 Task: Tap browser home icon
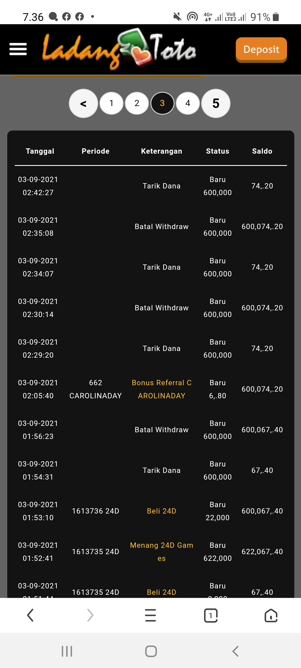coord(271,615)
